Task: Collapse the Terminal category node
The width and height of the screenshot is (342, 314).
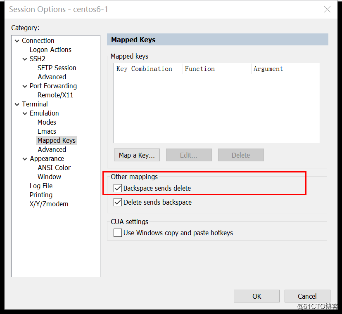Action: click(x=17, y=104)
